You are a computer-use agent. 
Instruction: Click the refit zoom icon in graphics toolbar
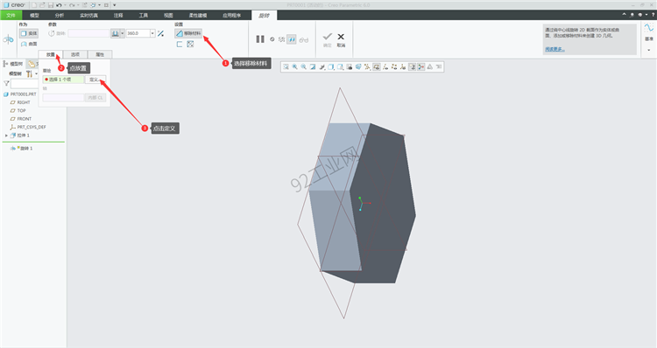click(286, 67)
